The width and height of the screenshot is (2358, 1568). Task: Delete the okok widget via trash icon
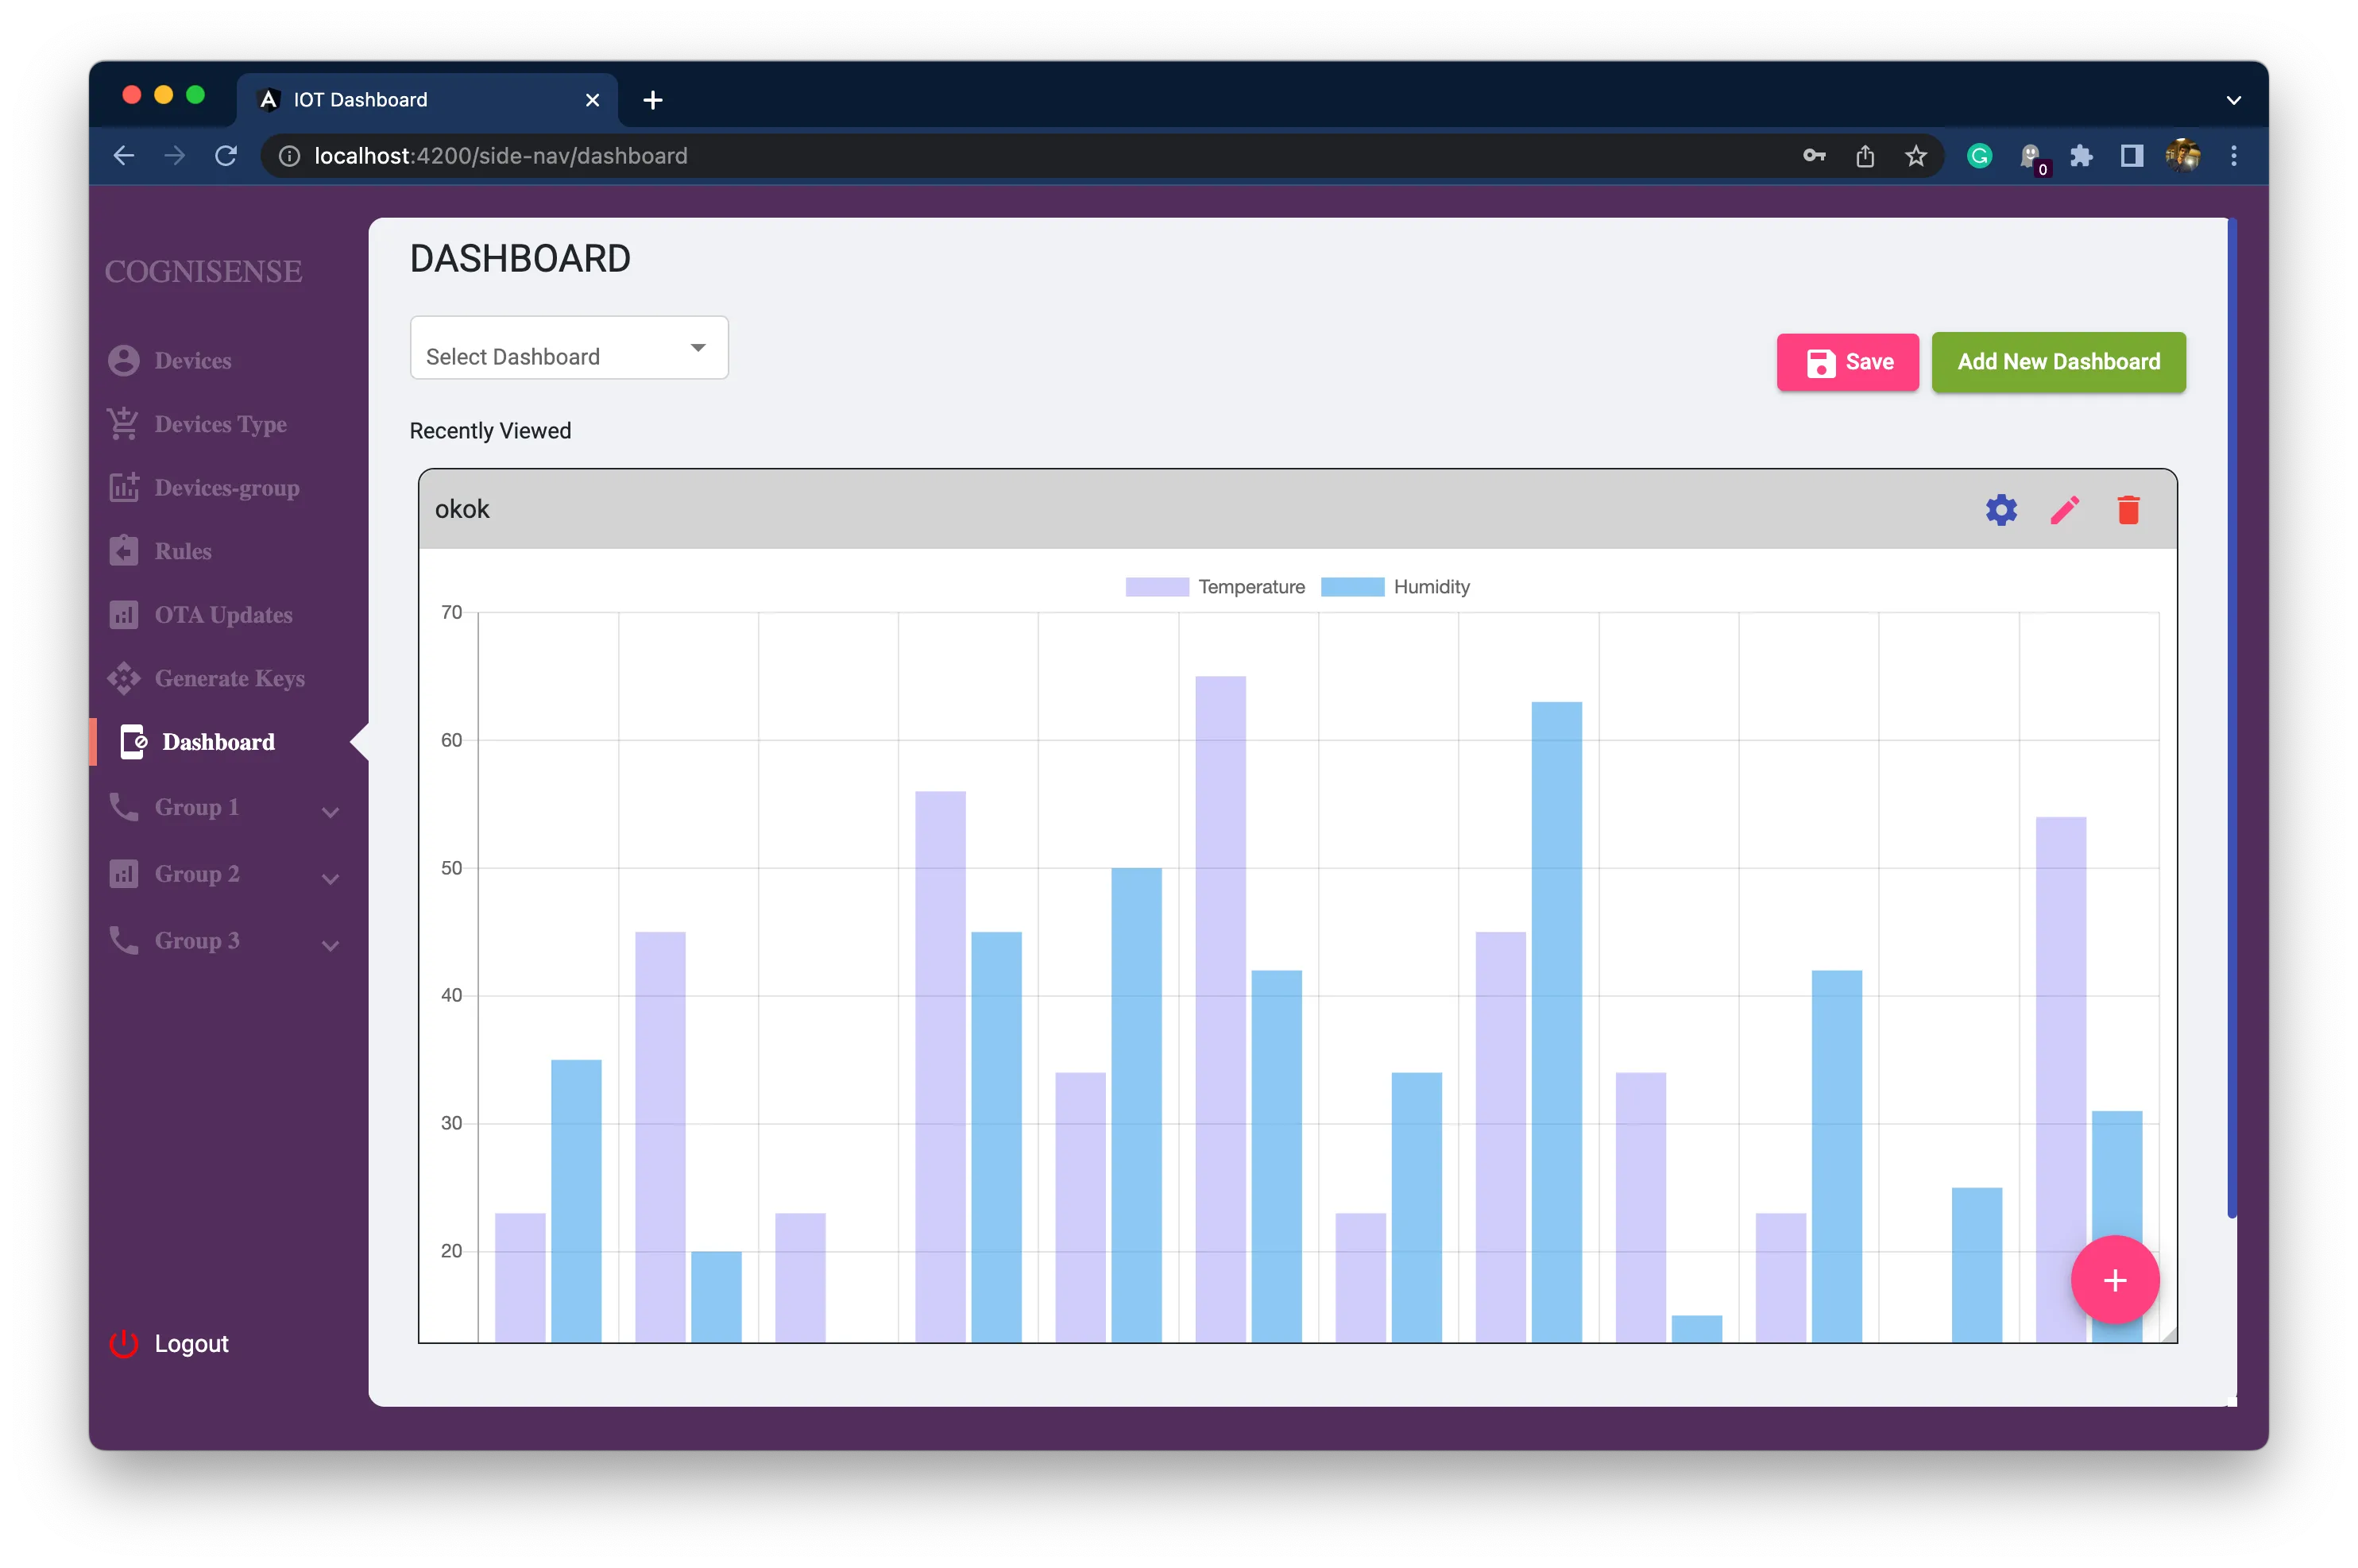(x=2128, y=510)
